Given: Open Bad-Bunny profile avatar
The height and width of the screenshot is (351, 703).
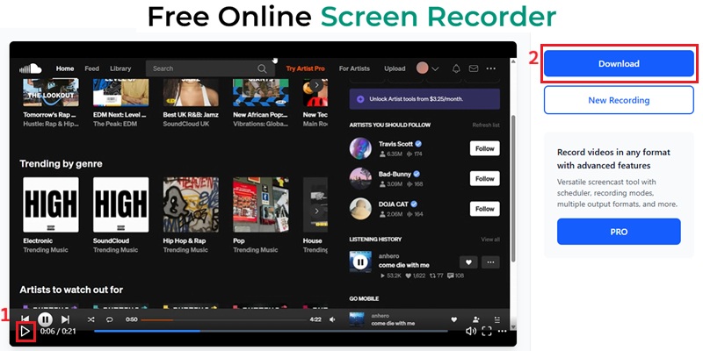Looking at the screenshot, I should pos(360,179).
